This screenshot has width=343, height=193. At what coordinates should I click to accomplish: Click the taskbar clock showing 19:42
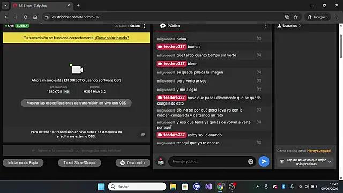pyautogui.click(x=330, y=187)
